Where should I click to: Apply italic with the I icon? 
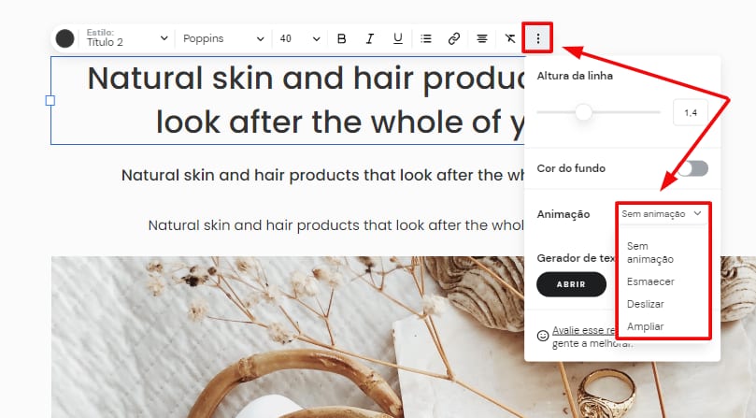click(x=369, y=38)
